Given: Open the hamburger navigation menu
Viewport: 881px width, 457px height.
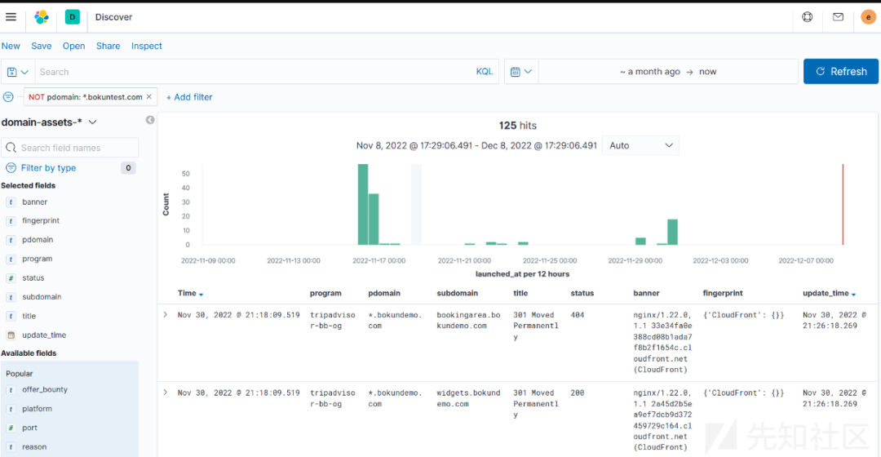Looking at the screenshot, I should 11,17.
